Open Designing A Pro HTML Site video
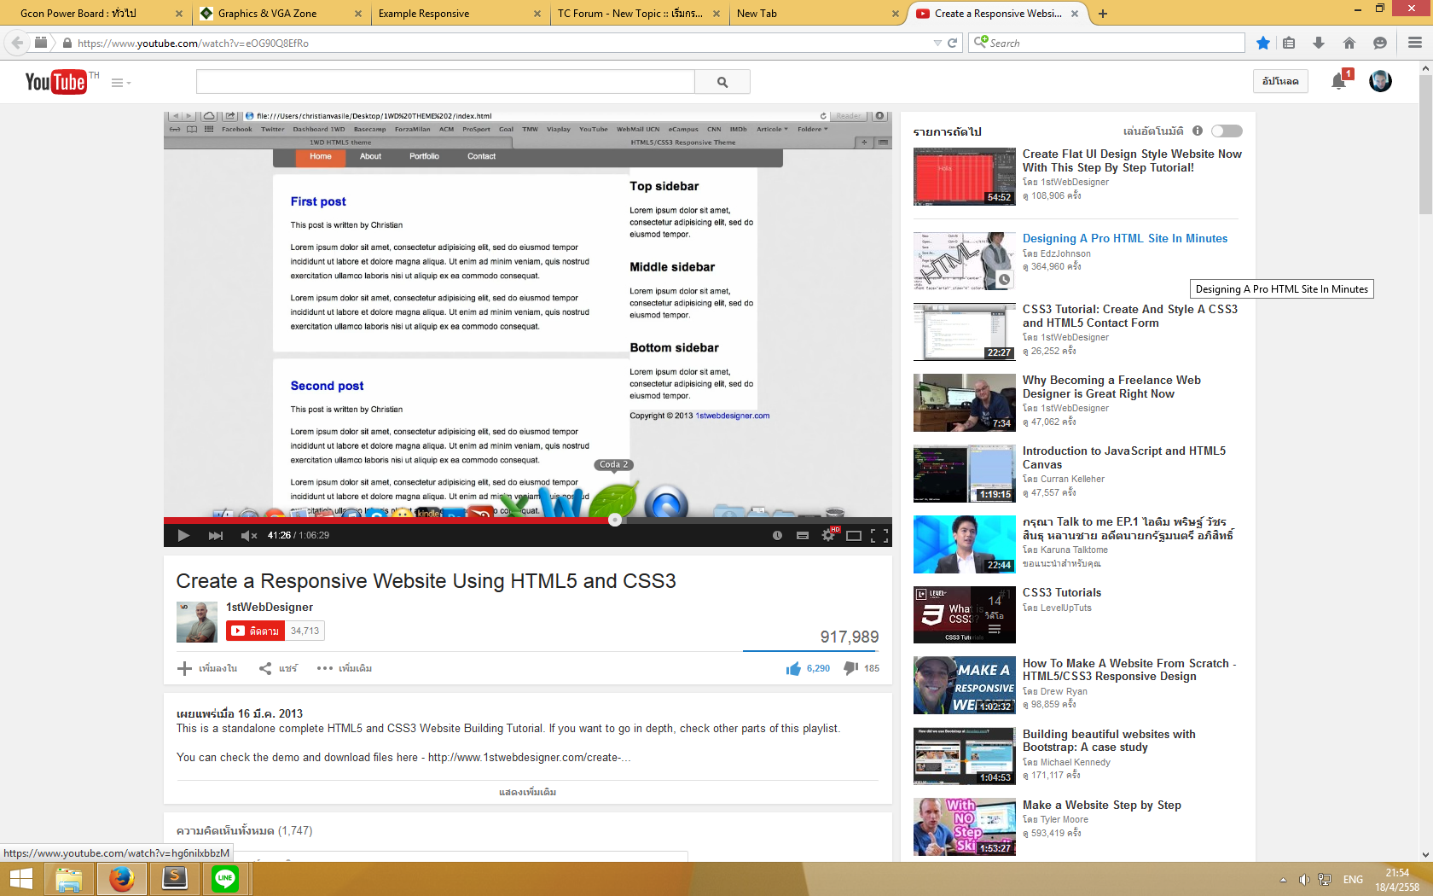 pos(1125,238)
